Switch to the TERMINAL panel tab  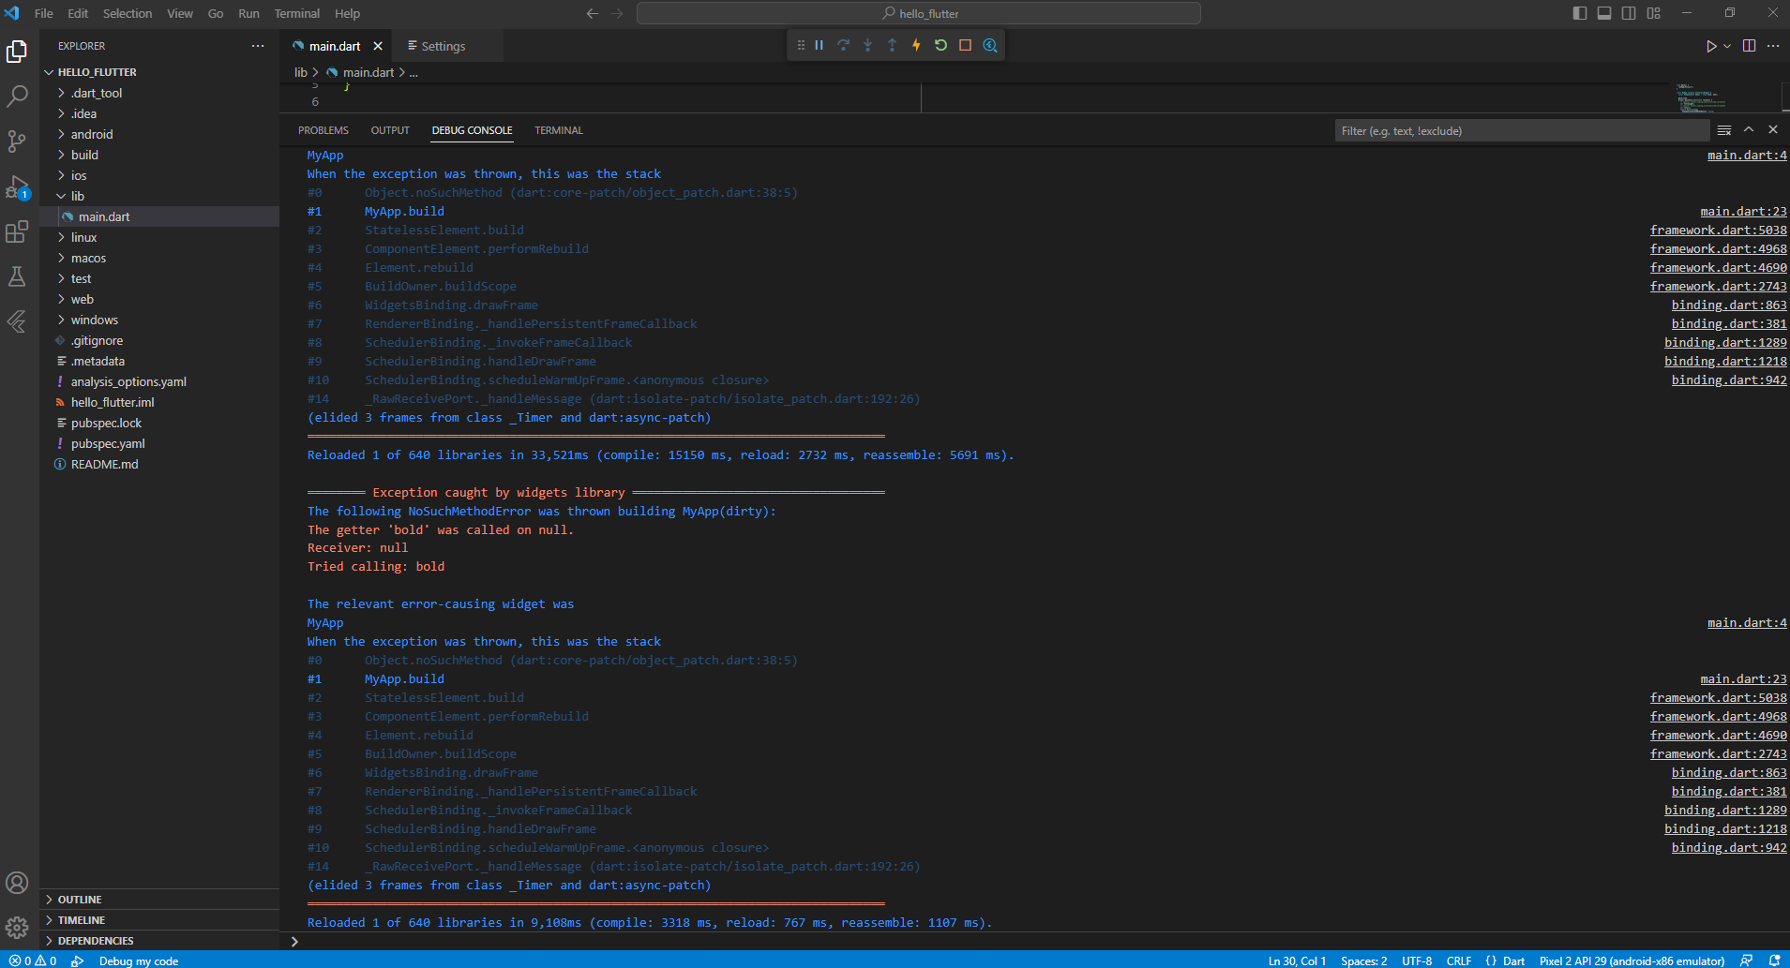(559, 130)
